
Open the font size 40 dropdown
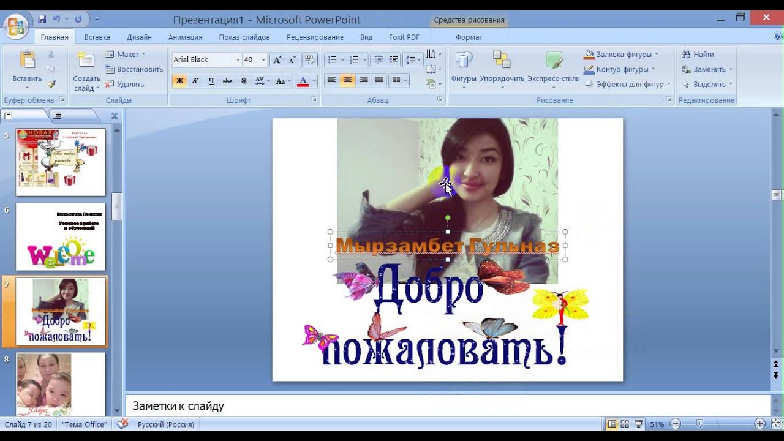(x=263, y=60)
